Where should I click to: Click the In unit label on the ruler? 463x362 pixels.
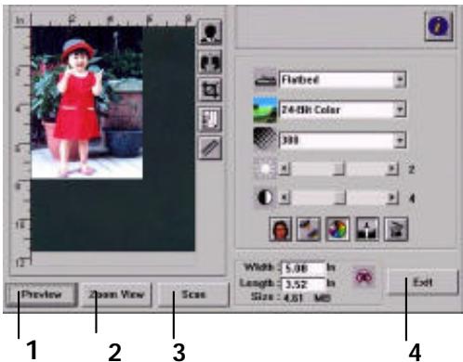click(20, 20)
